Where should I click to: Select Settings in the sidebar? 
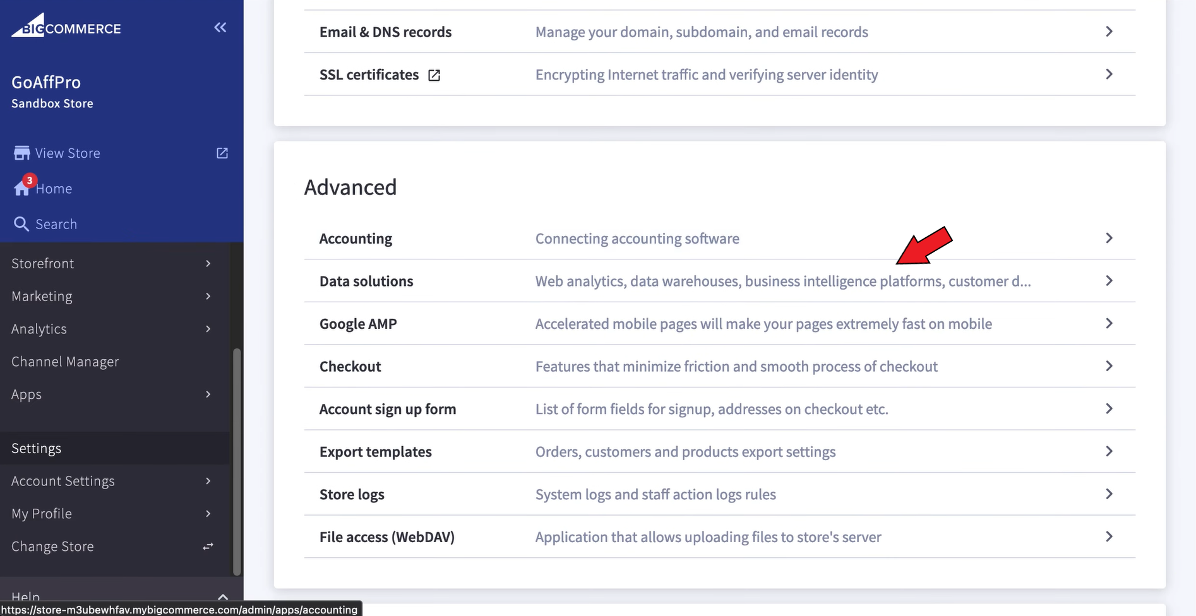tap(37, 448)
